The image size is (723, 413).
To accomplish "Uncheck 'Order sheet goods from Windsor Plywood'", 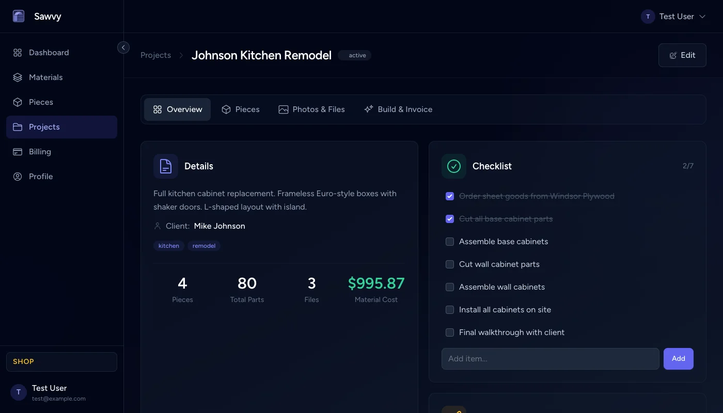I will click(449, 196).
